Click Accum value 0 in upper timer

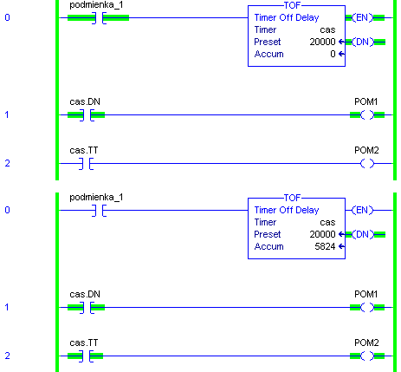[x=333, y=54]
